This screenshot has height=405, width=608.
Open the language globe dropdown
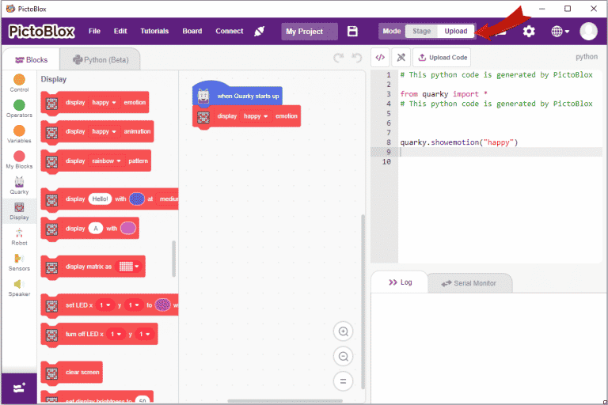pos(560,31)
